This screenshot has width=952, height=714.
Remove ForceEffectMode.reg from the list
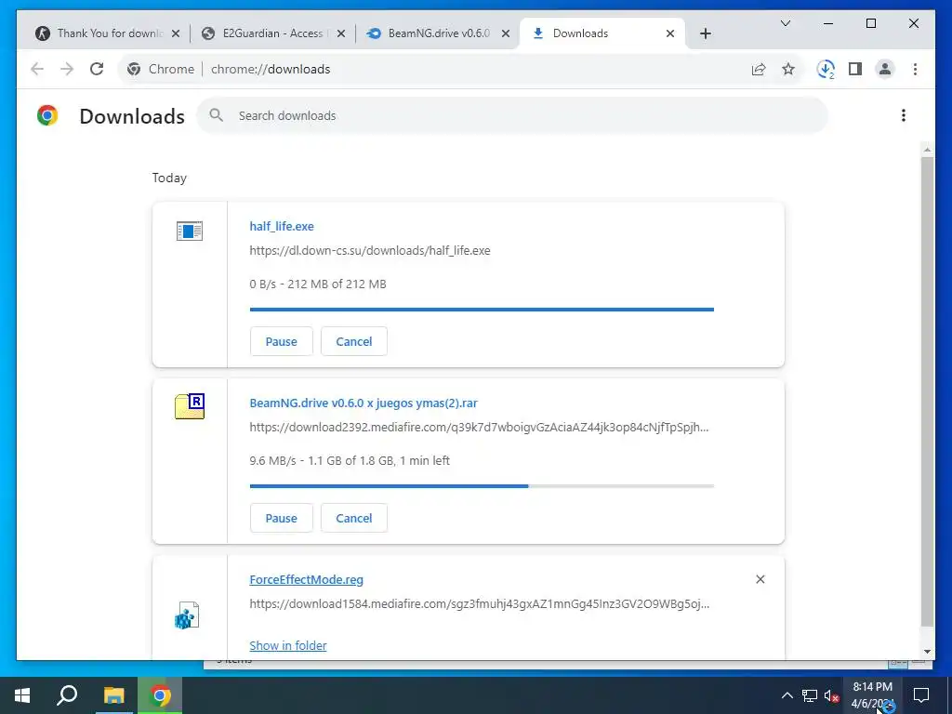(x=760, y=579)
